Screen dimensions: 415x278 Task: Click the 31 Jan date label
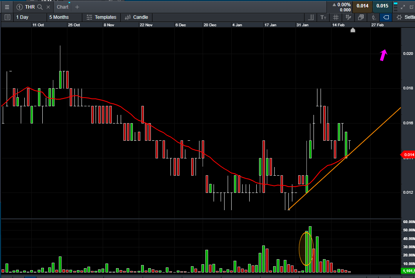(x=302, y=25)
